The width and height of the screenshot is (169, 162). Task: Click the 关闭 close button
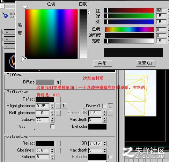[x=103, y=63]
